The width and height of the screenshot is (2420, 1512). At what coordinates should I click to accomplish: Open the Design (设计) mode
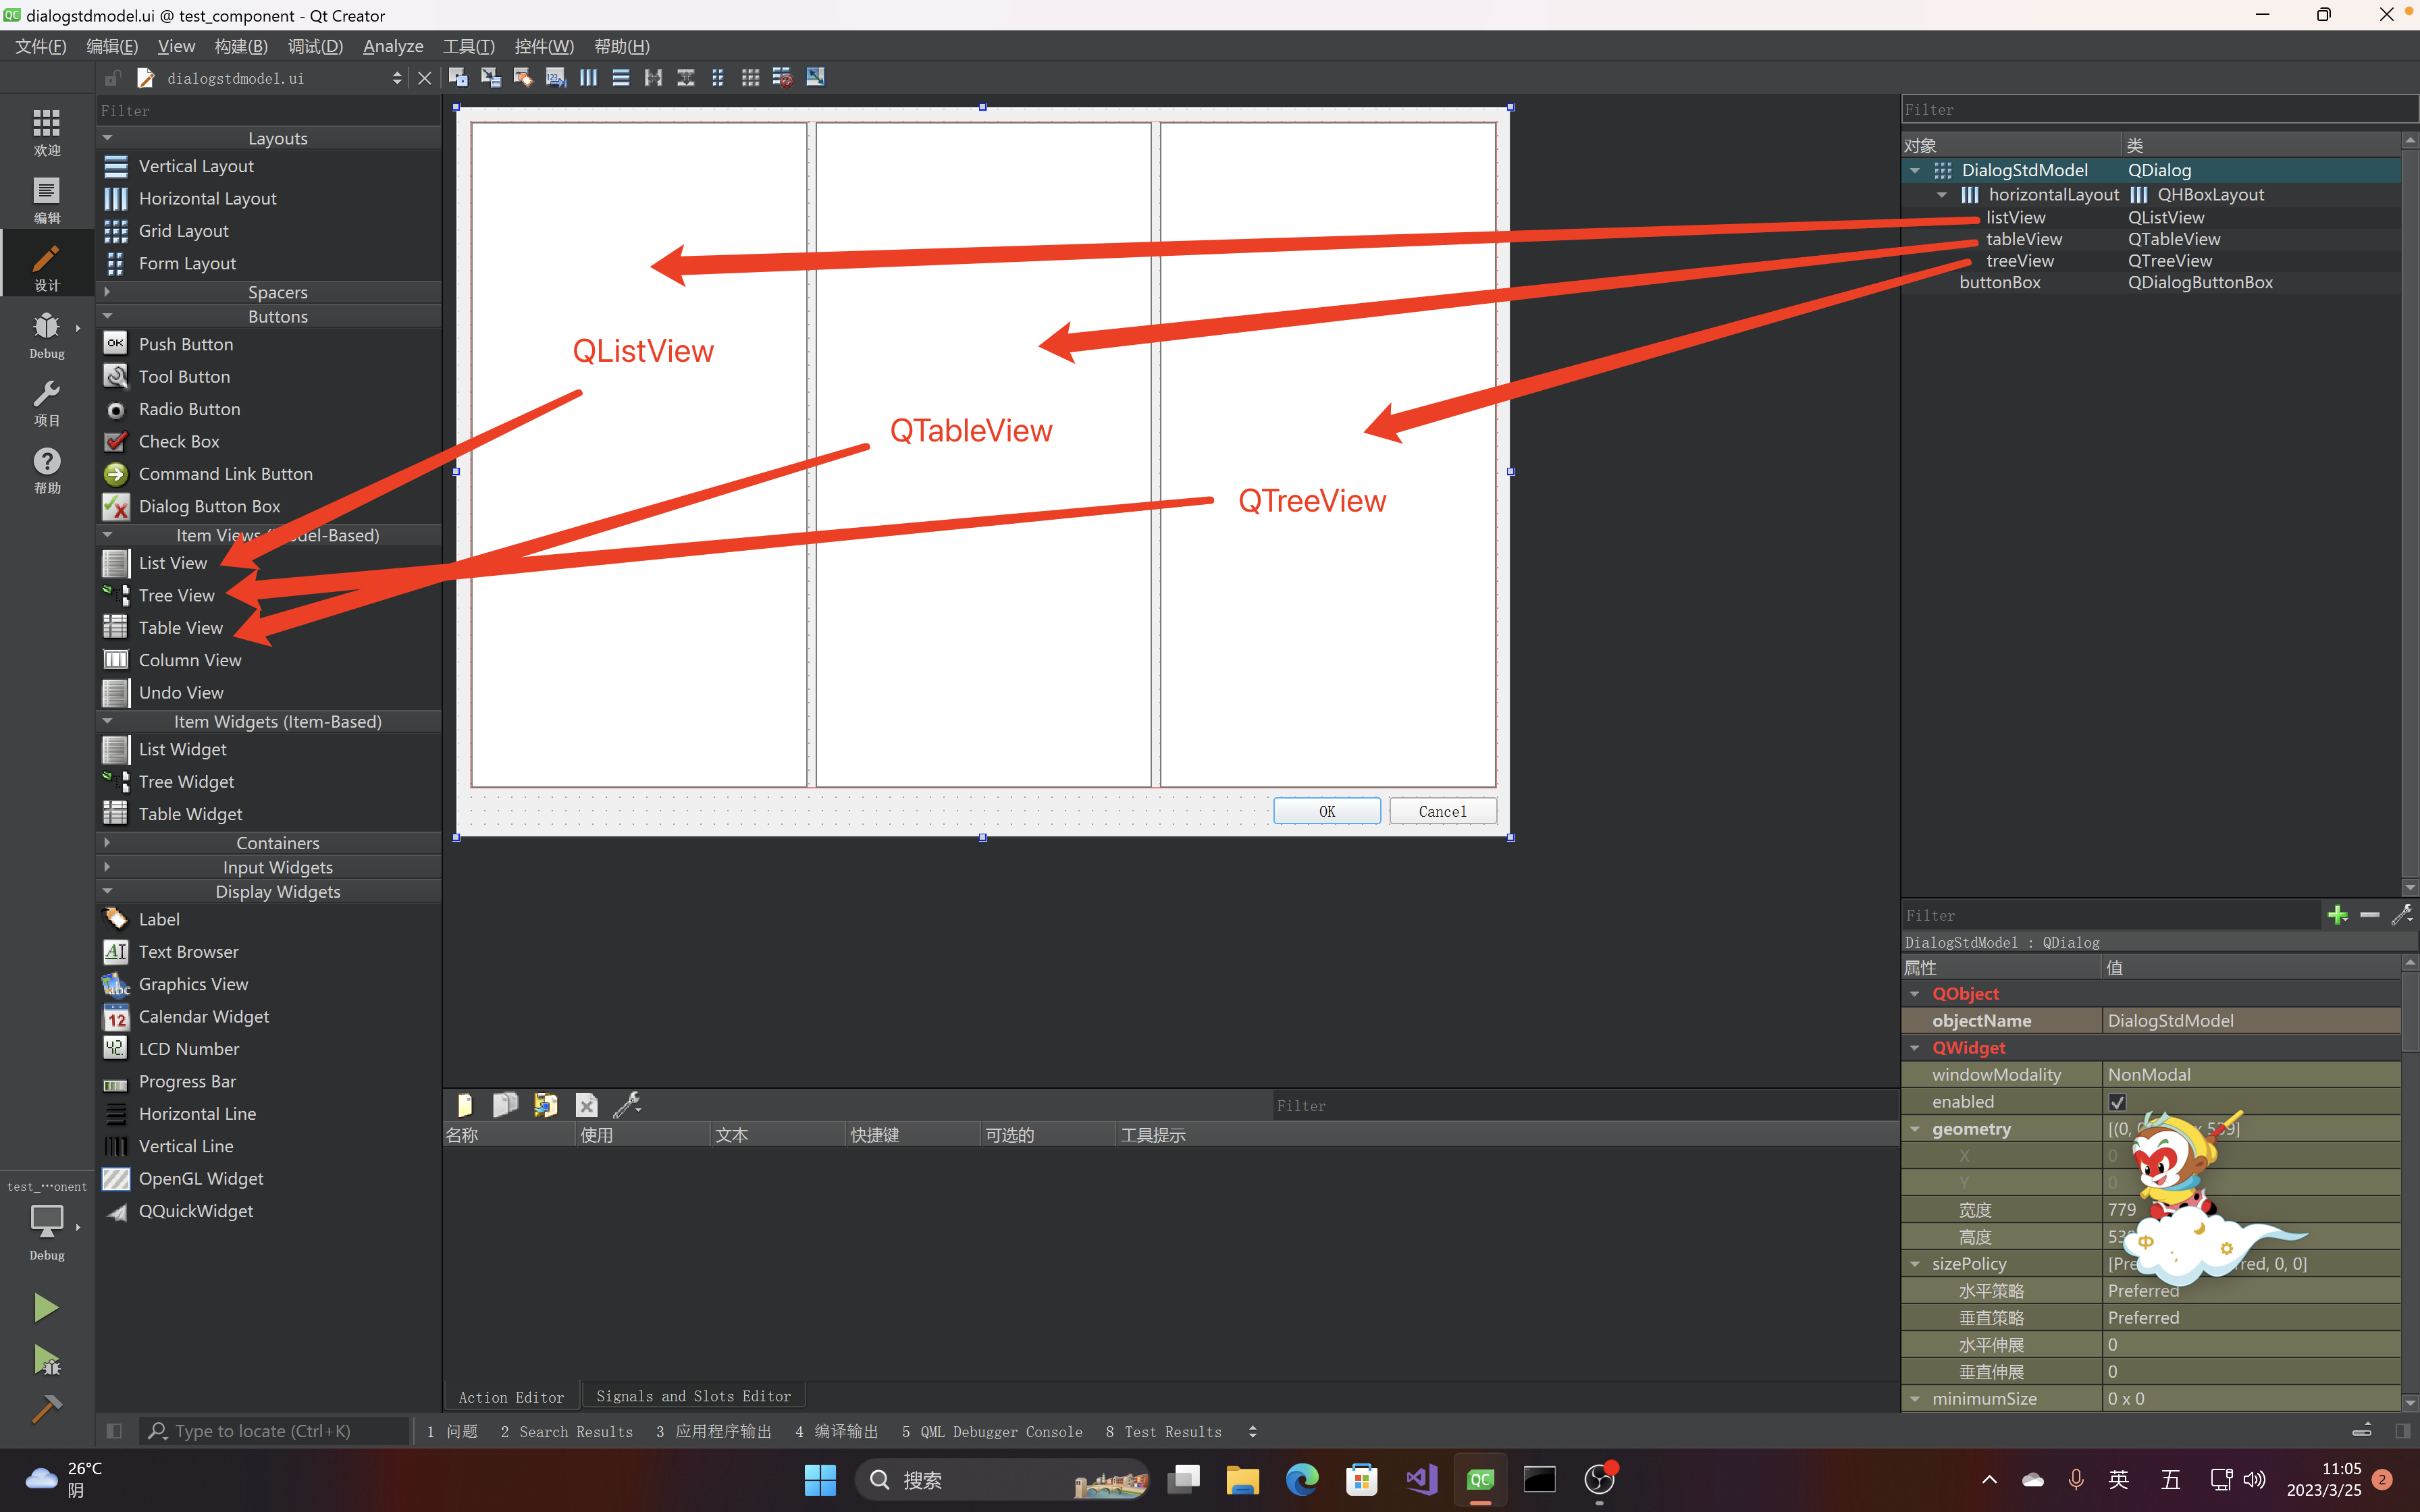(x=47, y=267)
